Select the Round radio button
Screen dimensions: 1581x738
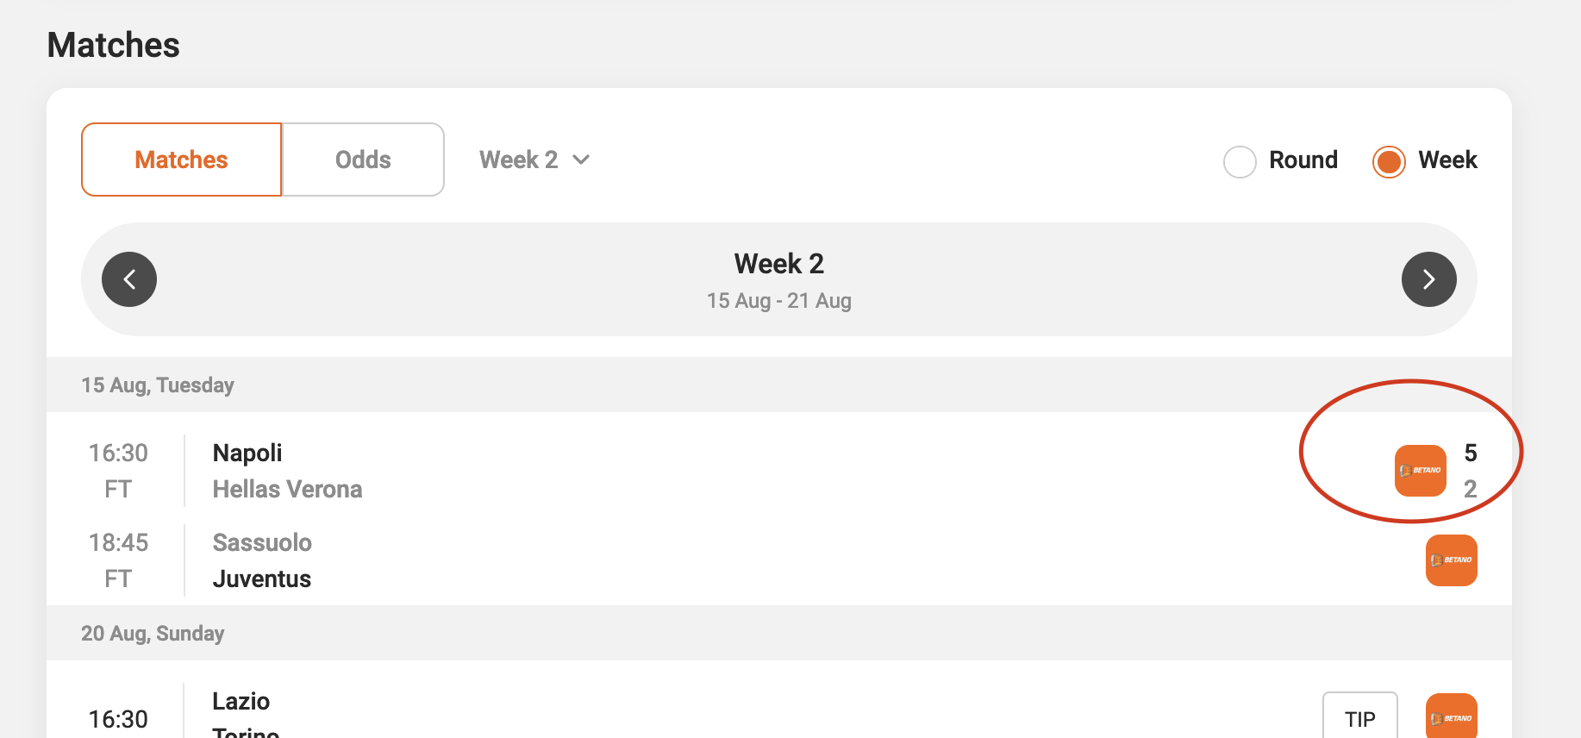coord(1240,160)
